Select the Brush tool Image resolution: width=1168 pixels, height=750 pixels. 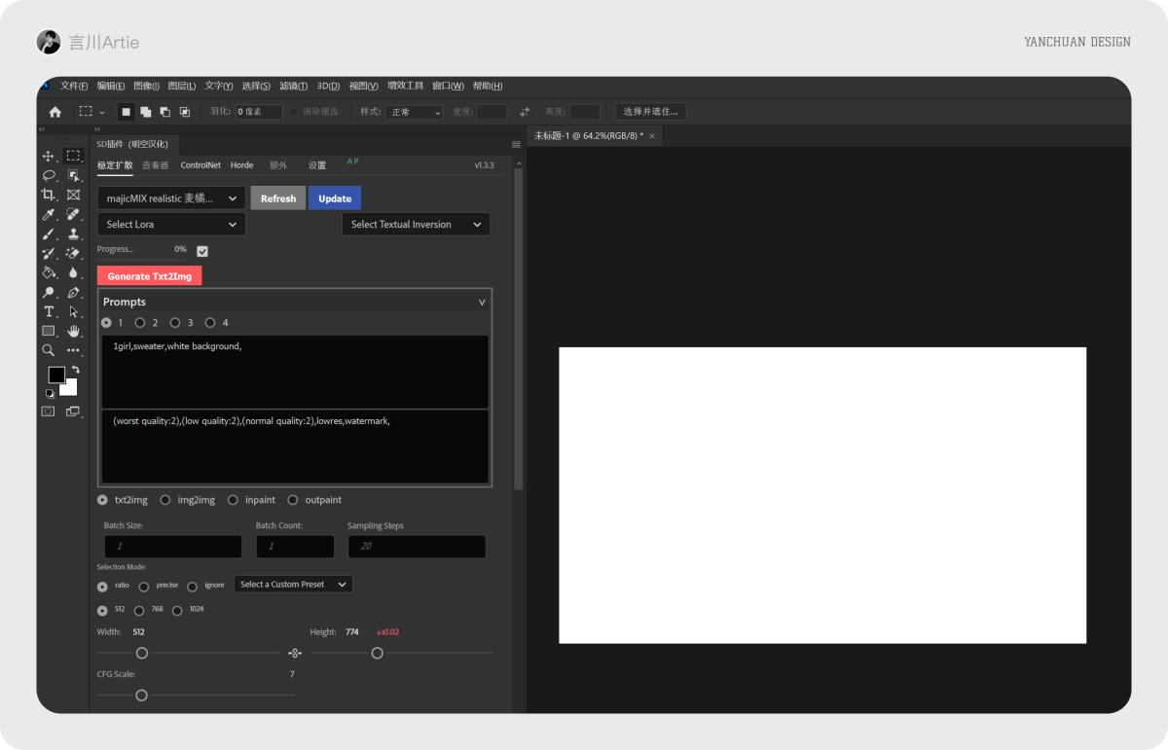tap(48, 232)
